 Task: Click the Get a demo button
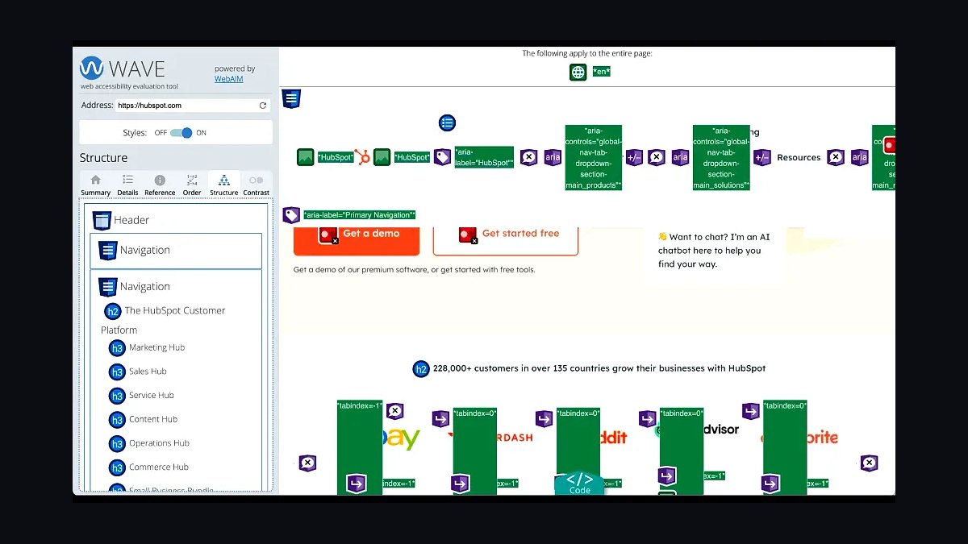357,235
